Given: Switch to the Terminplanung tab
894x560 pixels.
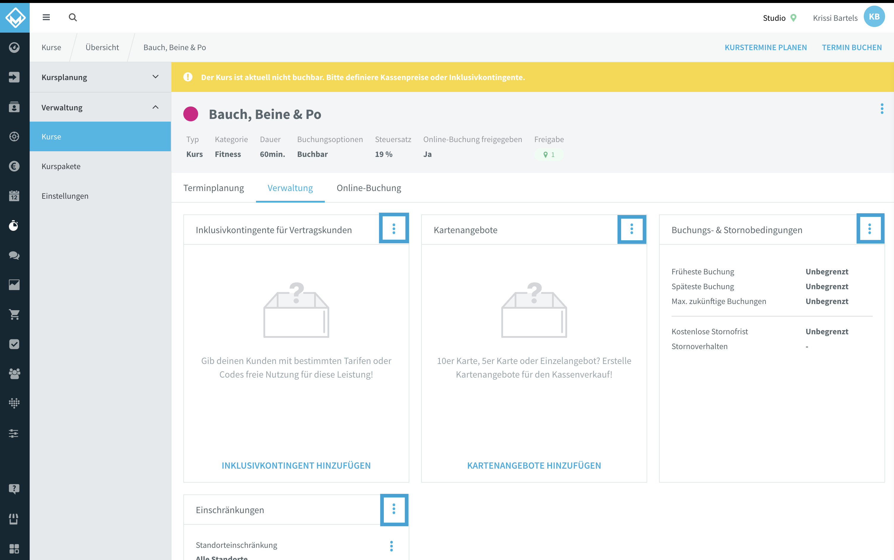Looking at the screenshot, I should coord(214,188).
